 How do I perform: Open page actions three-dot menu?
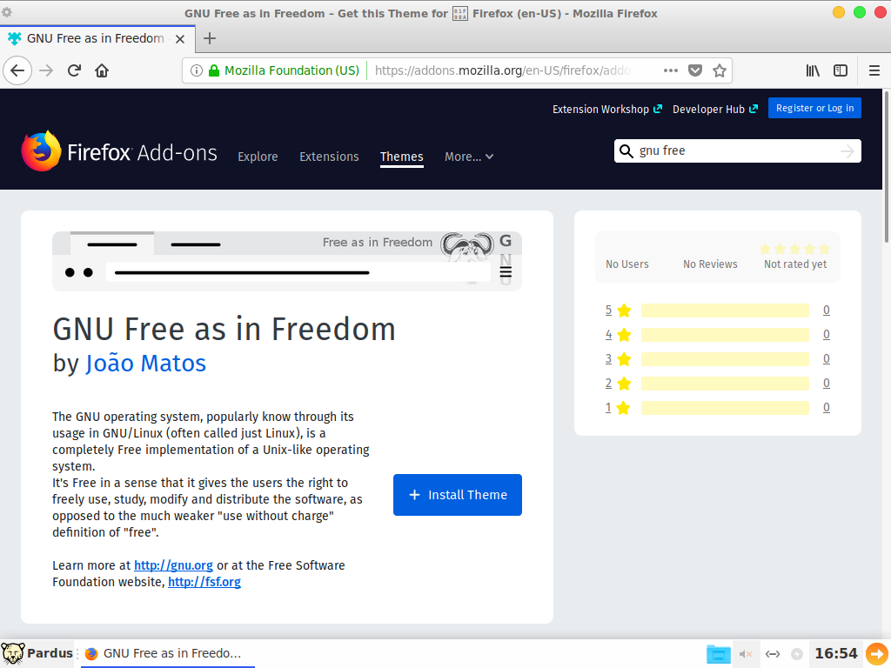[671, 70]
